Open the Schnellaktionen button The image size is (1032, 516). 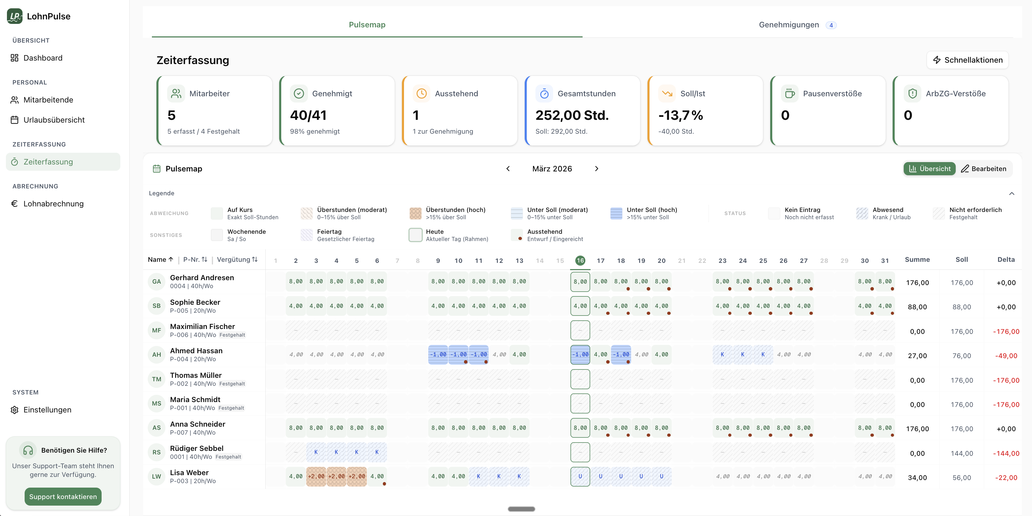pos(967,60)
